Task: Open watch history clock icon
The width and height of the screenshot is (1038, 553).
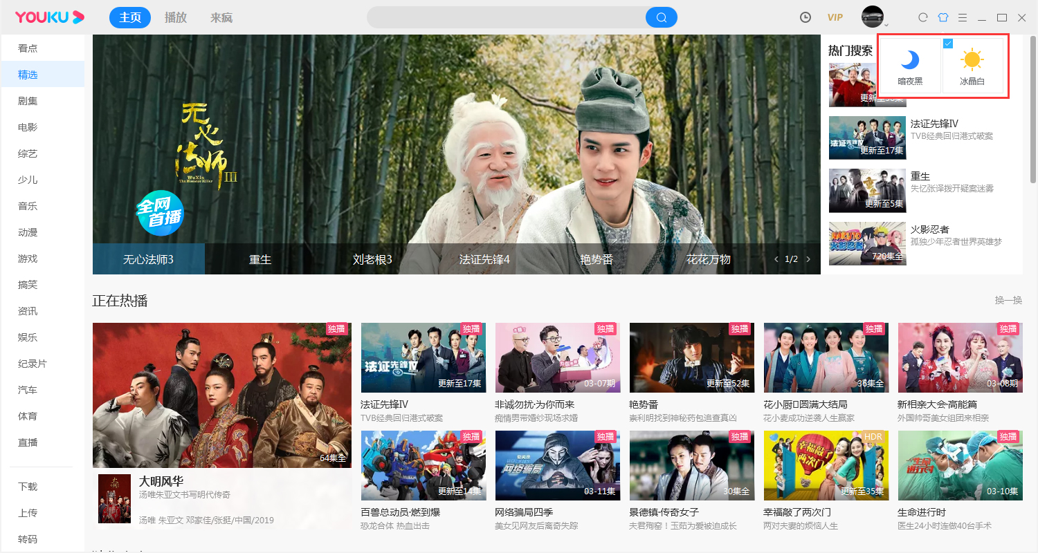Action: click(x=805, y=17)
